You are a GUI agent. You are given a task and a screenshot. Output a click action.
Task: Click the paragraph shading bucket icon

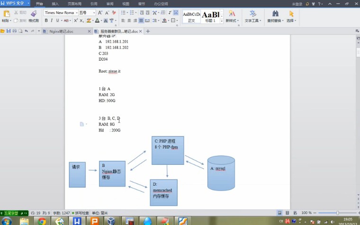[164, 20]
